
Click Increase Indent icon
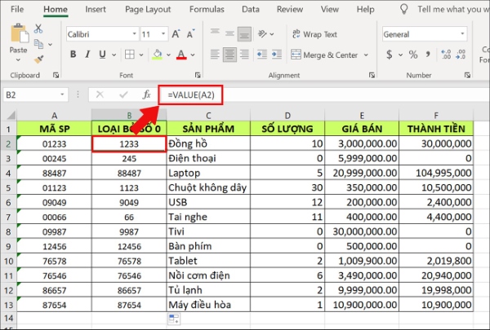click(x=277, y=55)
